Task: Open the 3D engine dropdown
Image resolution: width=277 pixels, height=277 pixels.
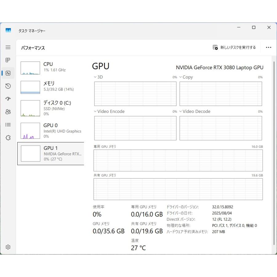Action: tap(98, 77)
